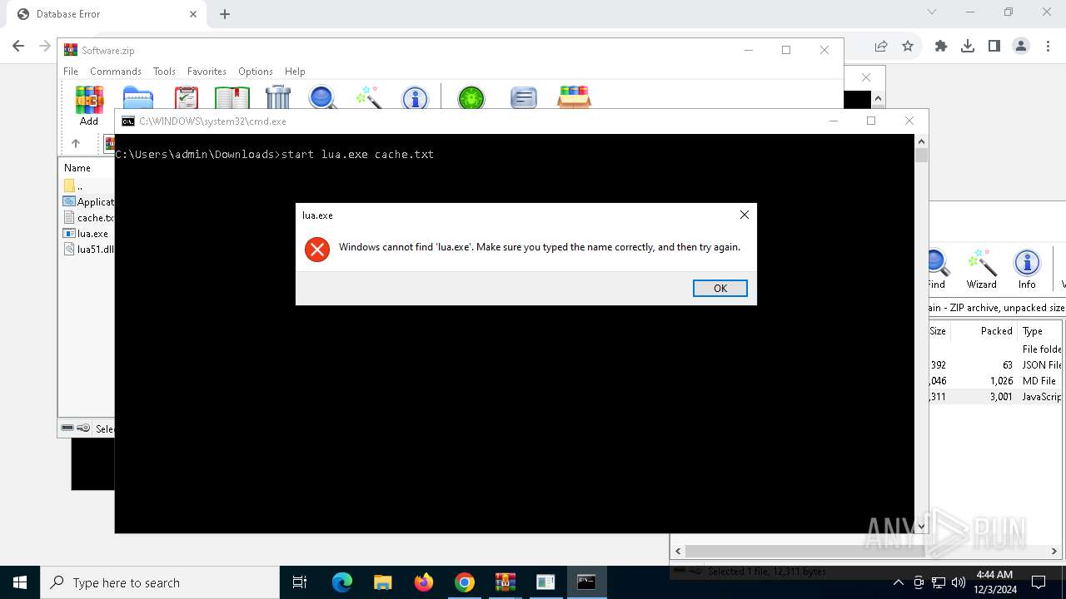
Task: Click the Find magnifier icon in Software.zip toolbar
Action: click(x=322, y=98)
